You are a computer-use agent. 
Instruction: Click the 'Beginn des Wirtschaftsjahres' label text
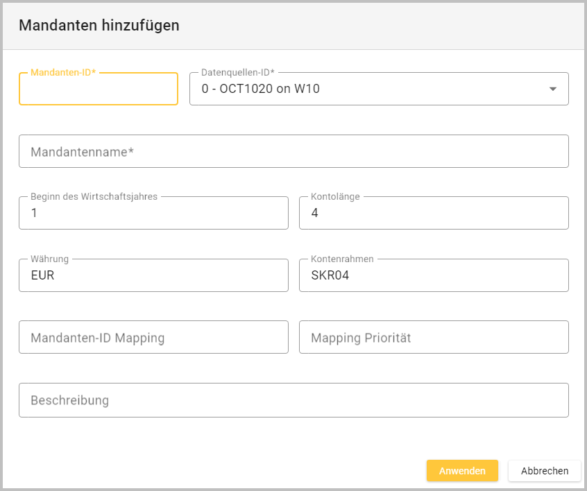(94, 196)
